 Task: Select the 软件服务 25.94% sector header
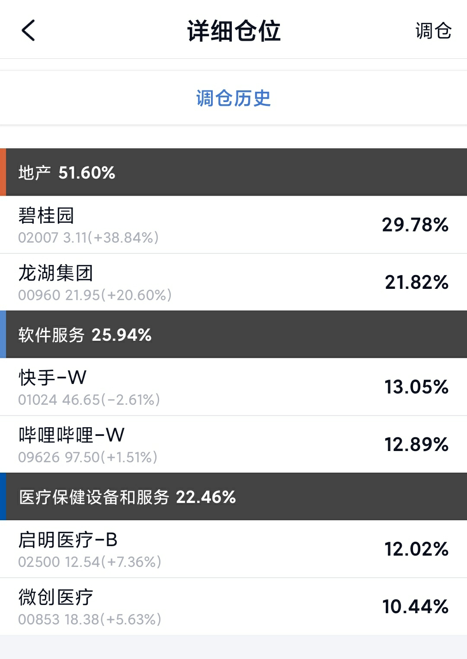pos(85,335)
